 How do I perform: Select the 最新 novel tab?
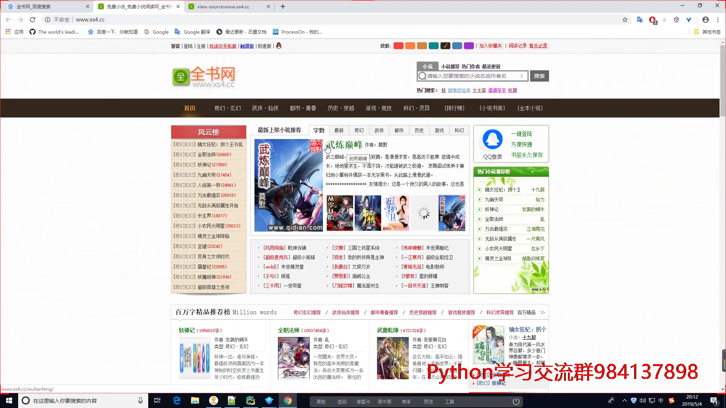click(x=339, y=130)
